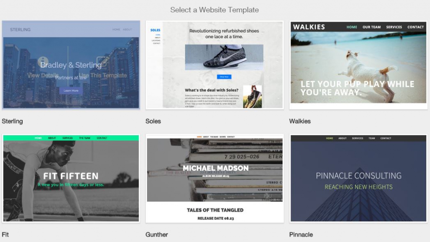This screenshot has width=430, height=242.
Task: Select HOME in the Walkies navigation bar
Action: click(351, 27)
